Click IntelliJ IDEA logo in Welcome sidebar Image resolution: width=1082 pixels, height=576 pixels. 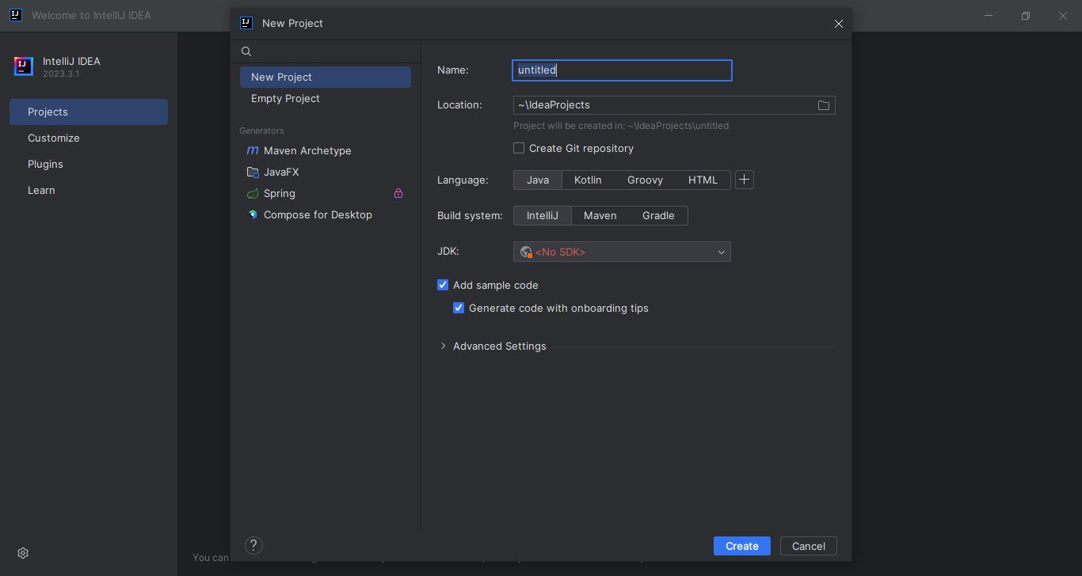tap(24, 66)
